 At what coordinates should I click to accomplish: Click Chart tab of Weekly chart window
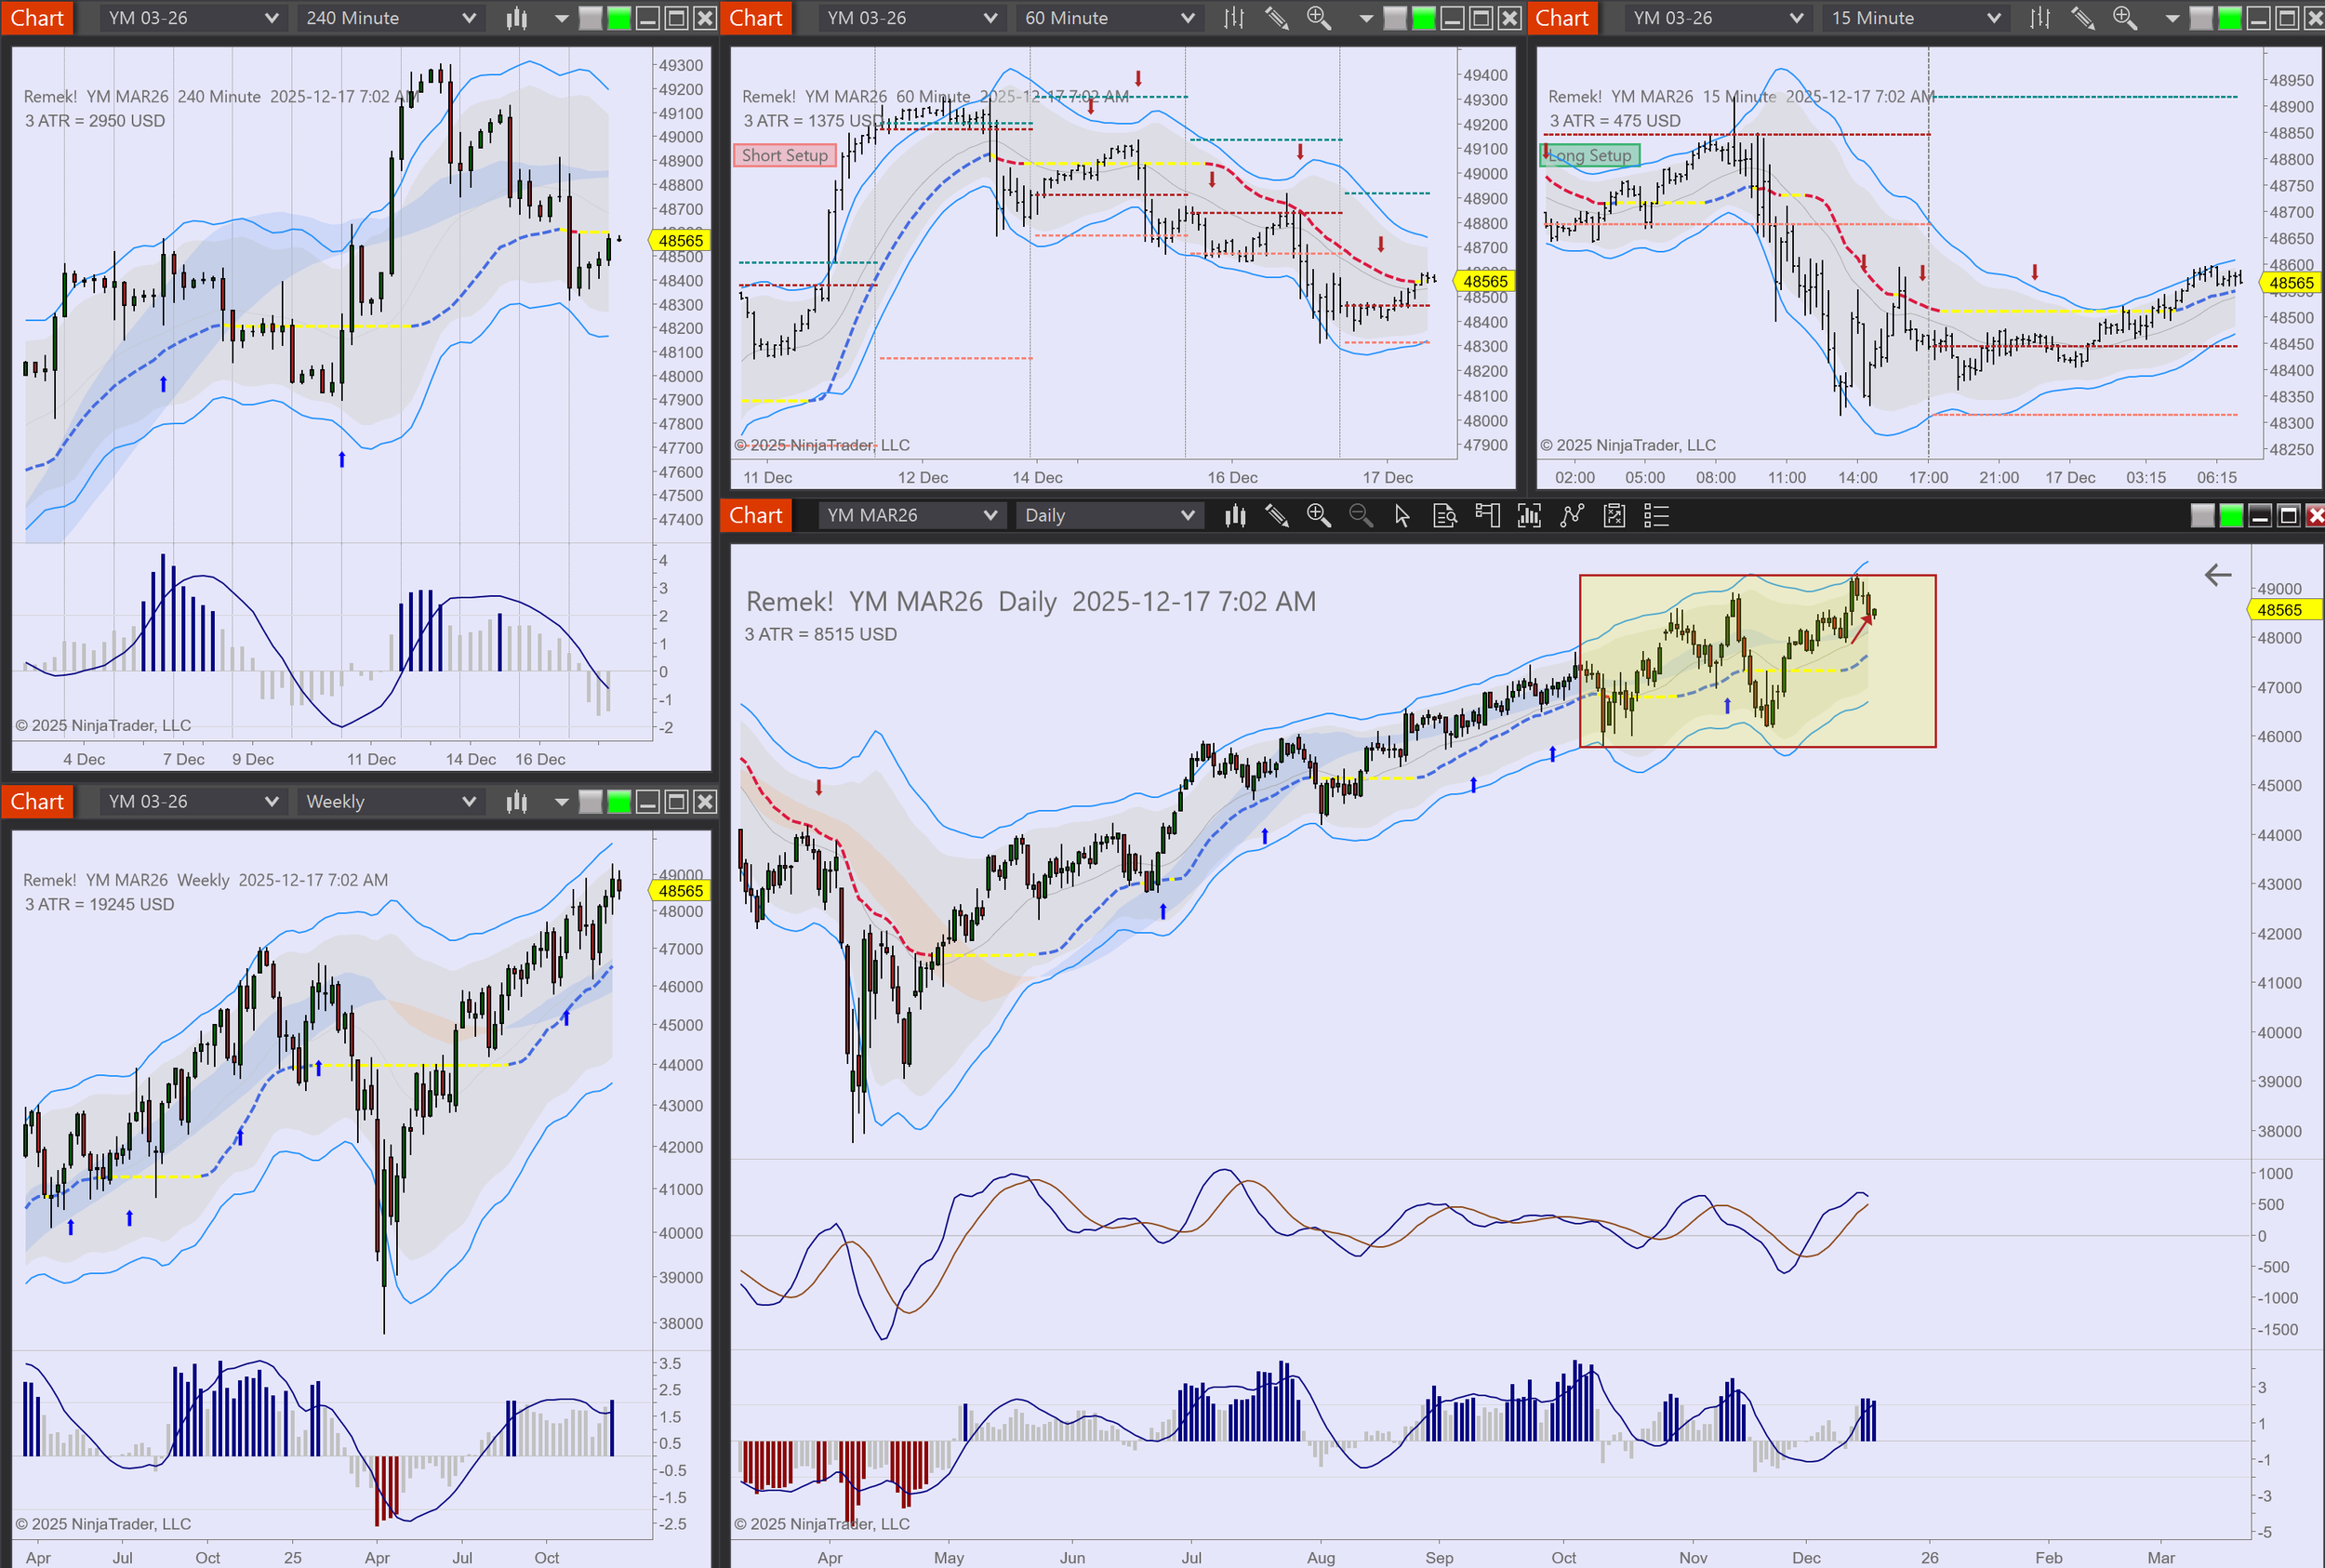(37, 802)
